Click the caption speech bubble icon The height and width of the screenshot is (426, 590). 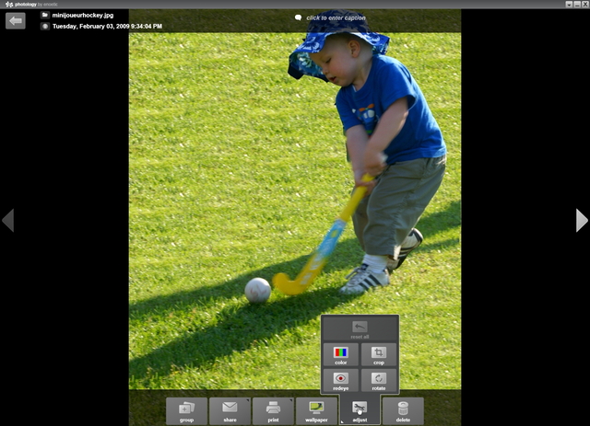tap(298, 17)
